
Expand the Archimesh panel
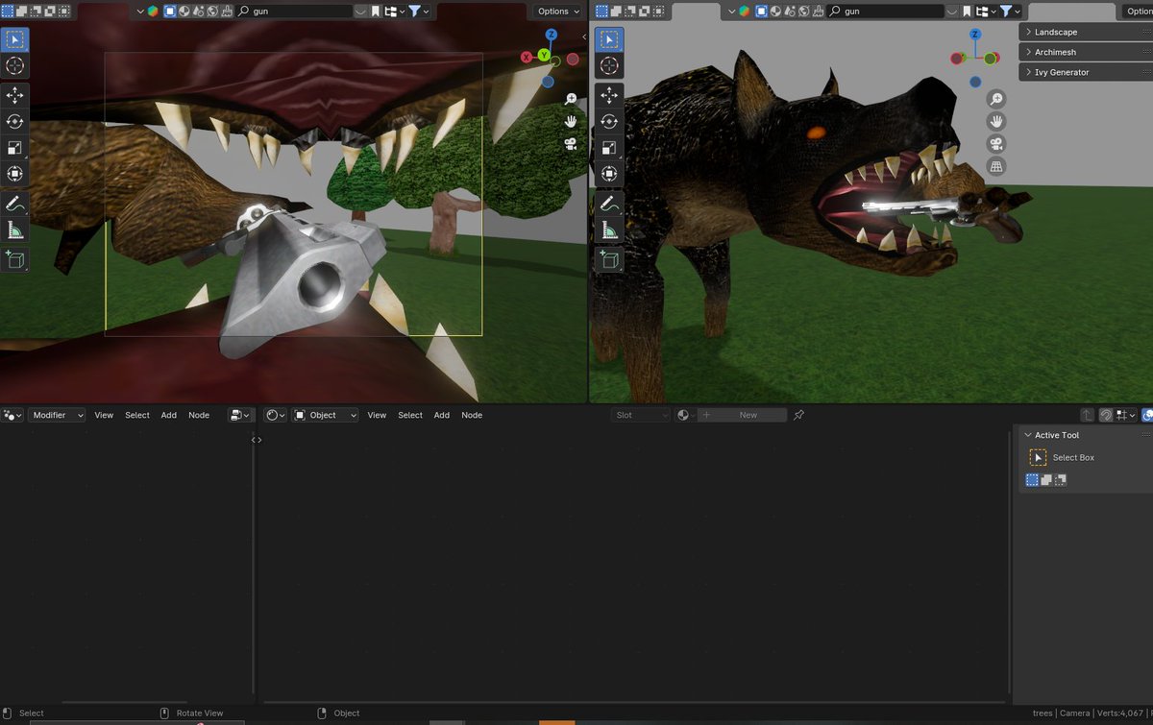pos(1086,52)
